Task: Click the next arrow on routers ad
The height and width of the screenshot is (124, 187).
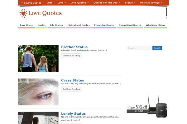Action: (x=167, y=107)
